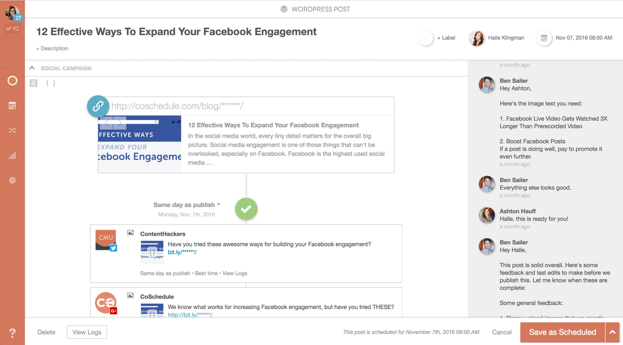Click the date picker calendar icon near Nov 07

pos(544,38)
